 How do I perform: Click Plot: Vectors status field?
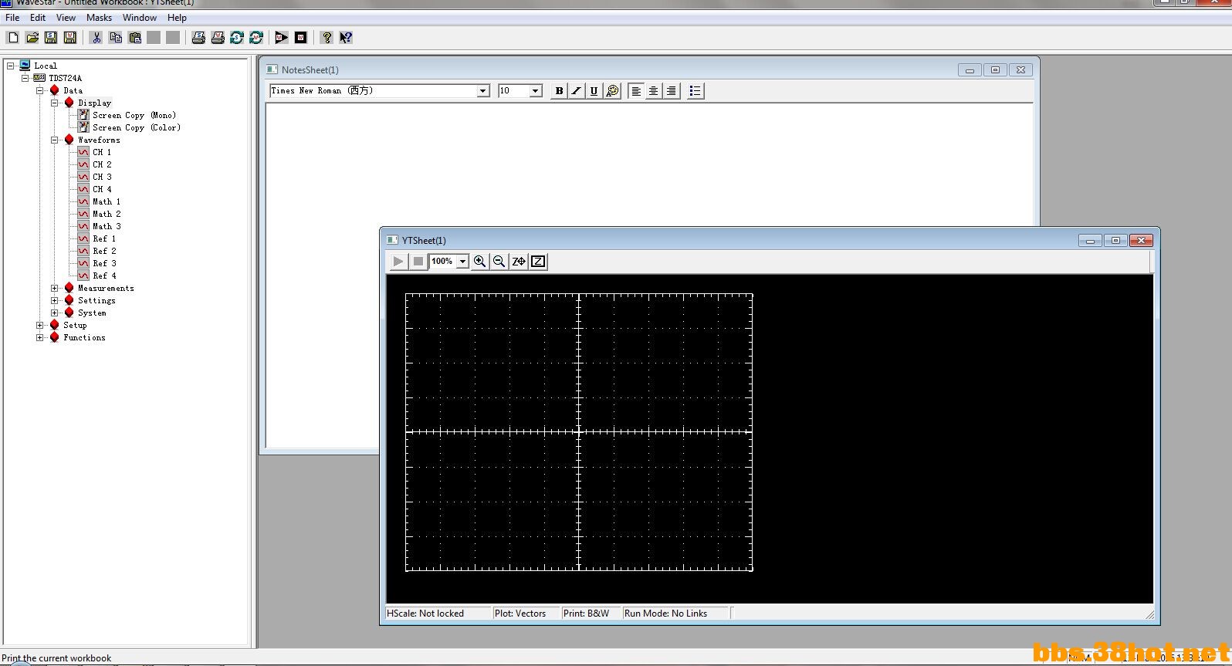point(526,614)
